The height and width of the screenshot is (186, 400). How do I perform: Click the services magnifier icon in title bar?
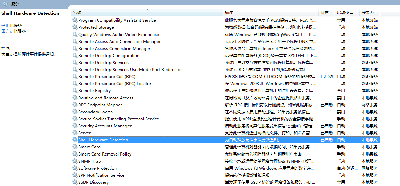[x=6, y=4]
